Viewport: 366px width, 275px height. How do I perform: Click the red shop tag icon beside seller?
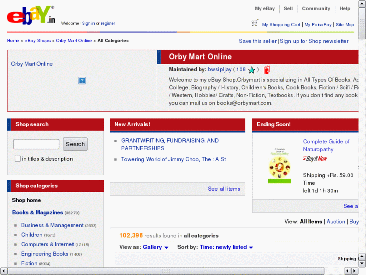click(x=267, y=70)
